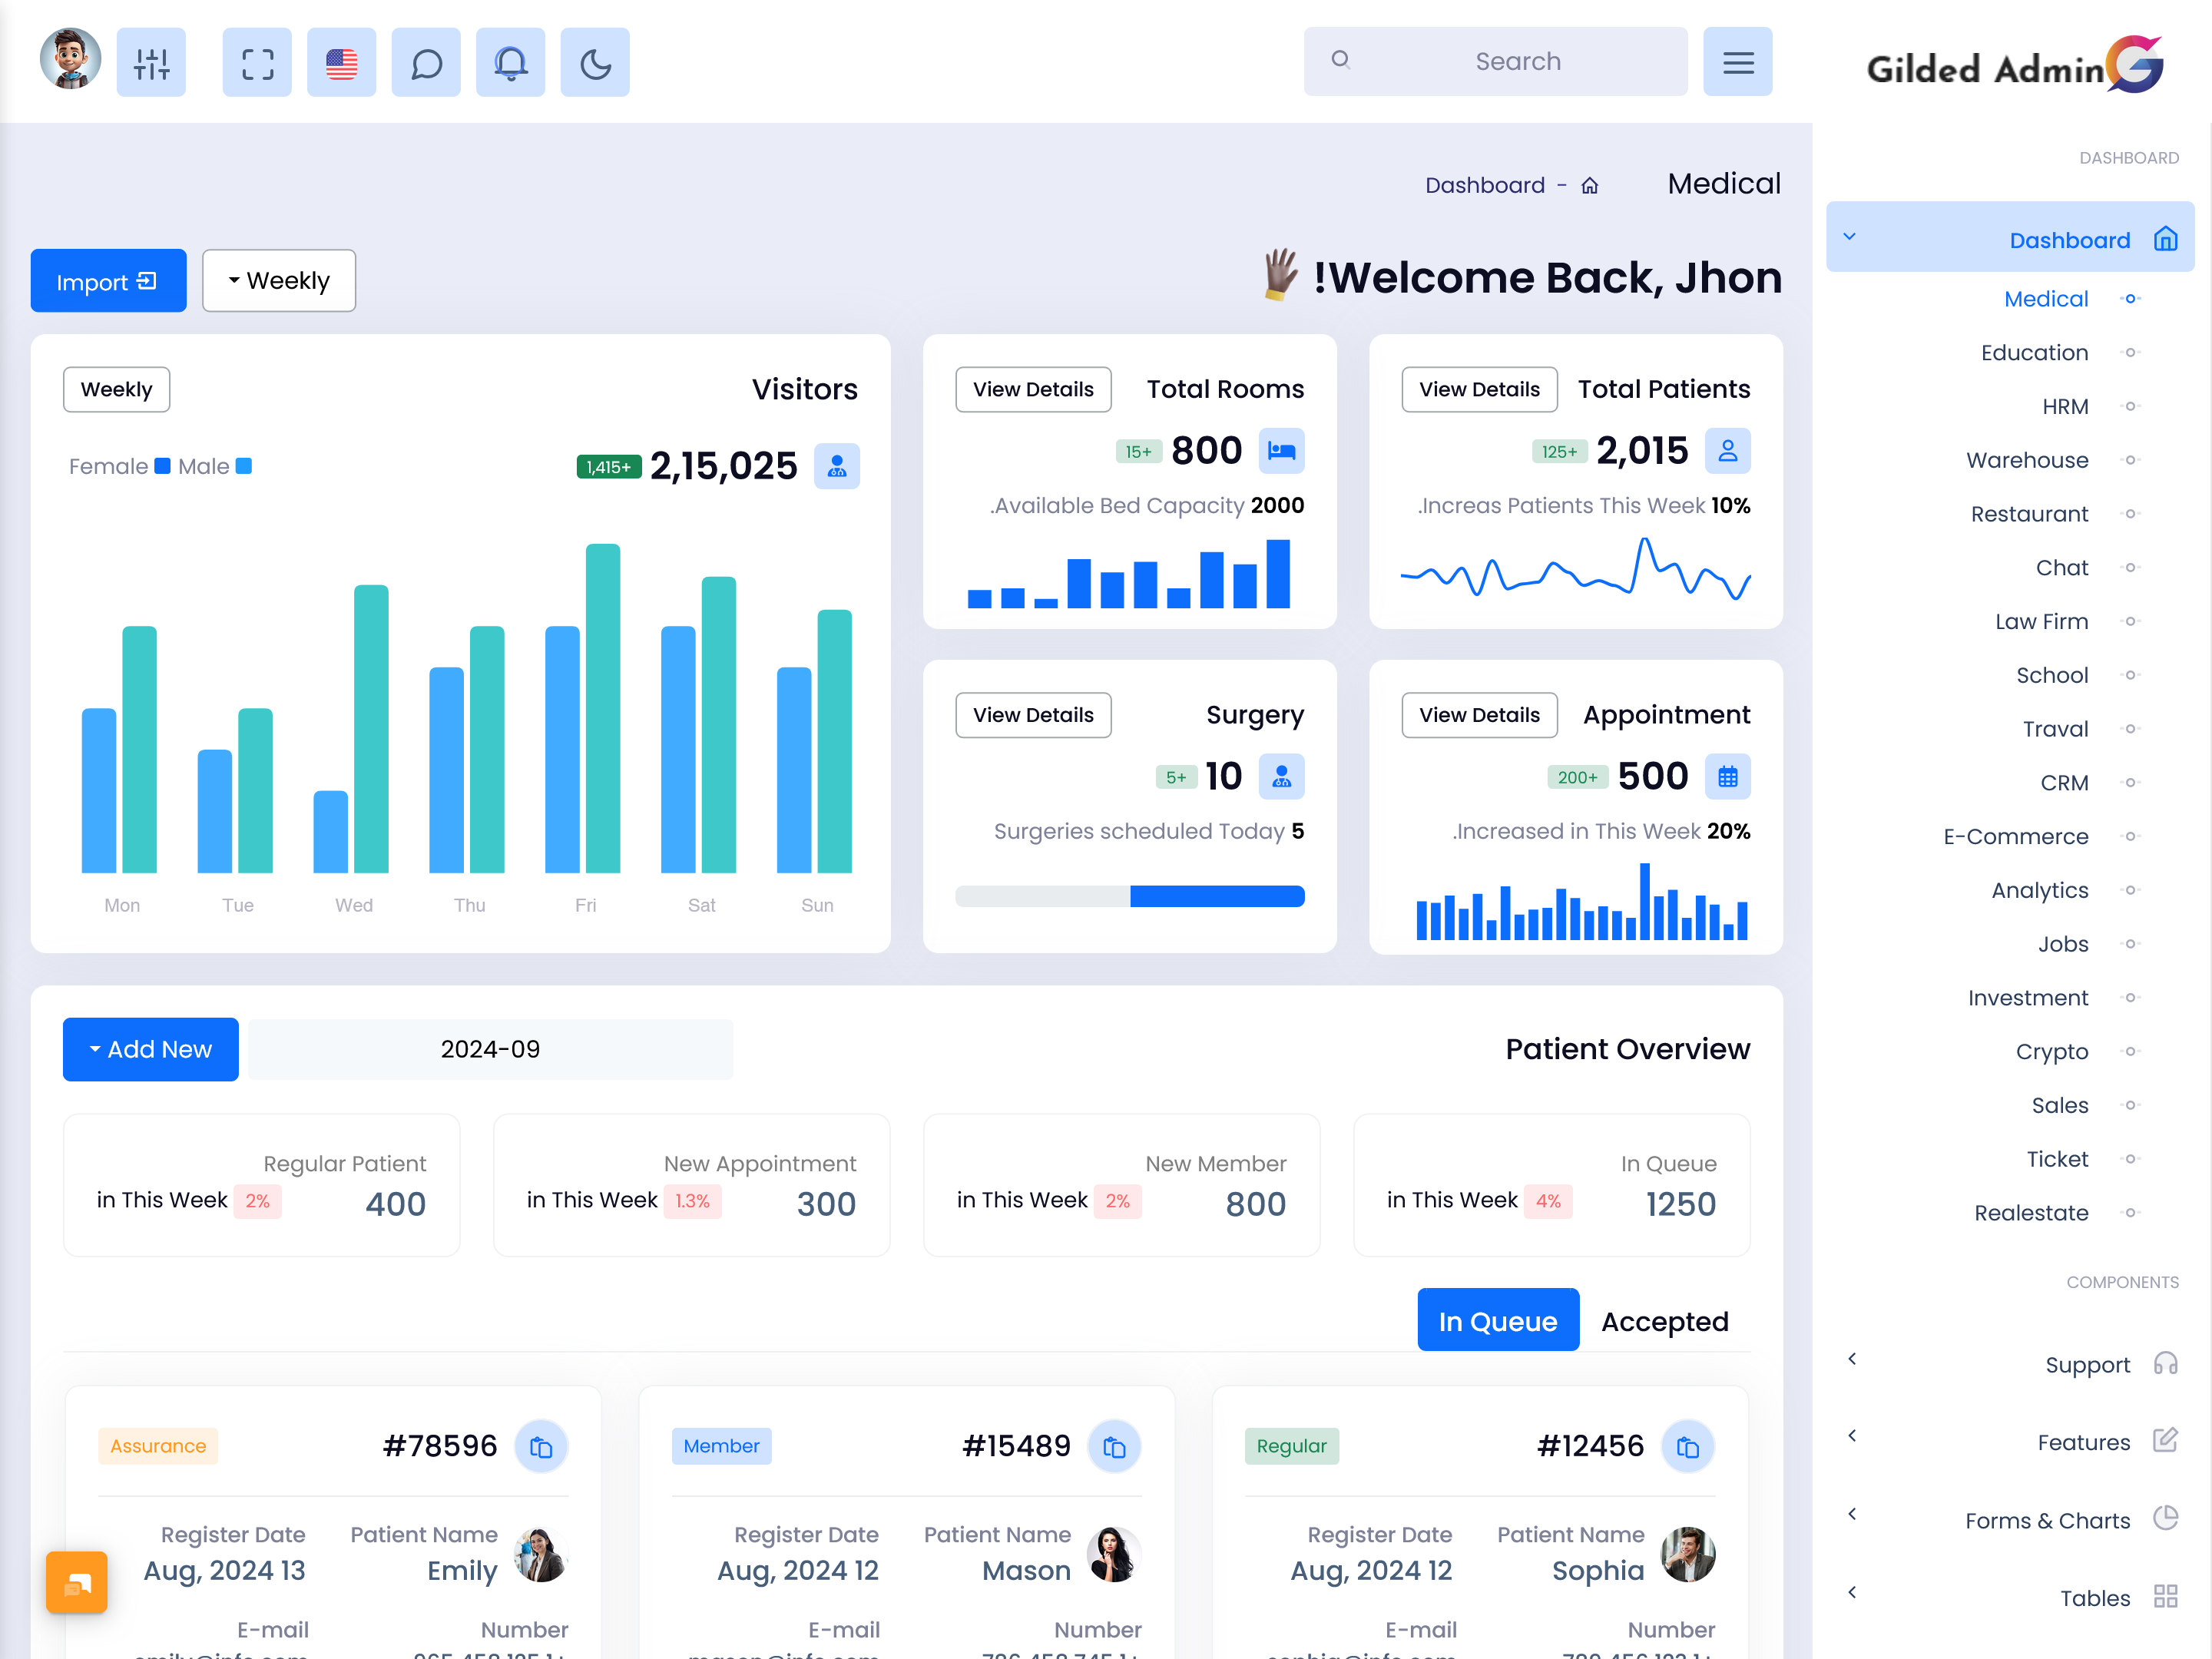The image size is (2212, 1659).
Task: Click the Add New patient button
Action: click(150, 1049)
